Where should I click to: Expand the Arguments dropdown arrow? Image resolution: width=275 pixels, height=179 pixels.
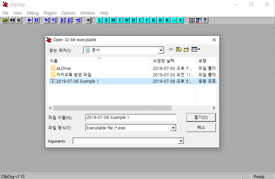[x=181, y=141]
